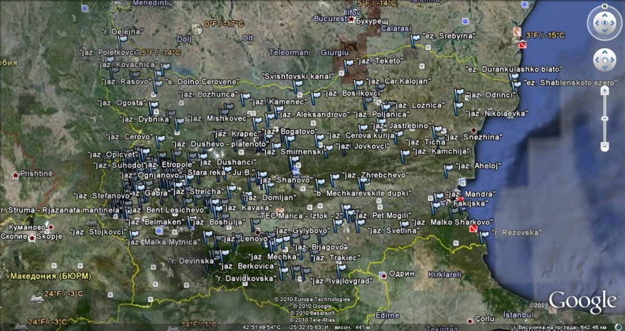Click the moon weather icon by "0°F / -17°C"
625x331 pixels.
pyautogui.click(x=197, y=29)
